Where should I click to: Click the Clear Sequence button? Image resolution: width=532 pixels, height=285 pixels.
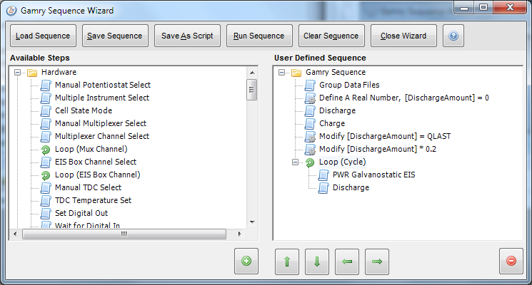click(x=331, y=36)
